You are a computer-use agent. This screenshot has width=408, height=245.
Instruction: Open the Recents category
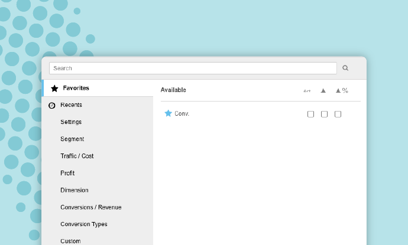[98, 105]
